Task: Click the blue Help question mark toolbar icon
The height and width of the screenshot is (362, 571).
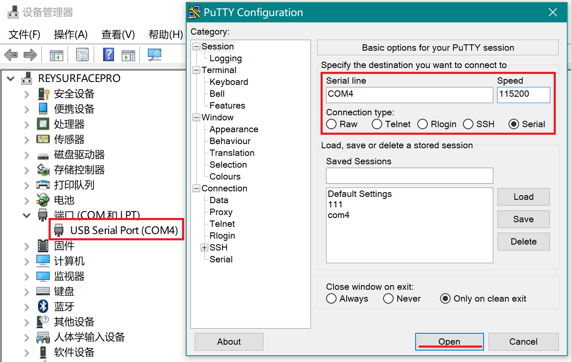Action: (x=109, y=54)
